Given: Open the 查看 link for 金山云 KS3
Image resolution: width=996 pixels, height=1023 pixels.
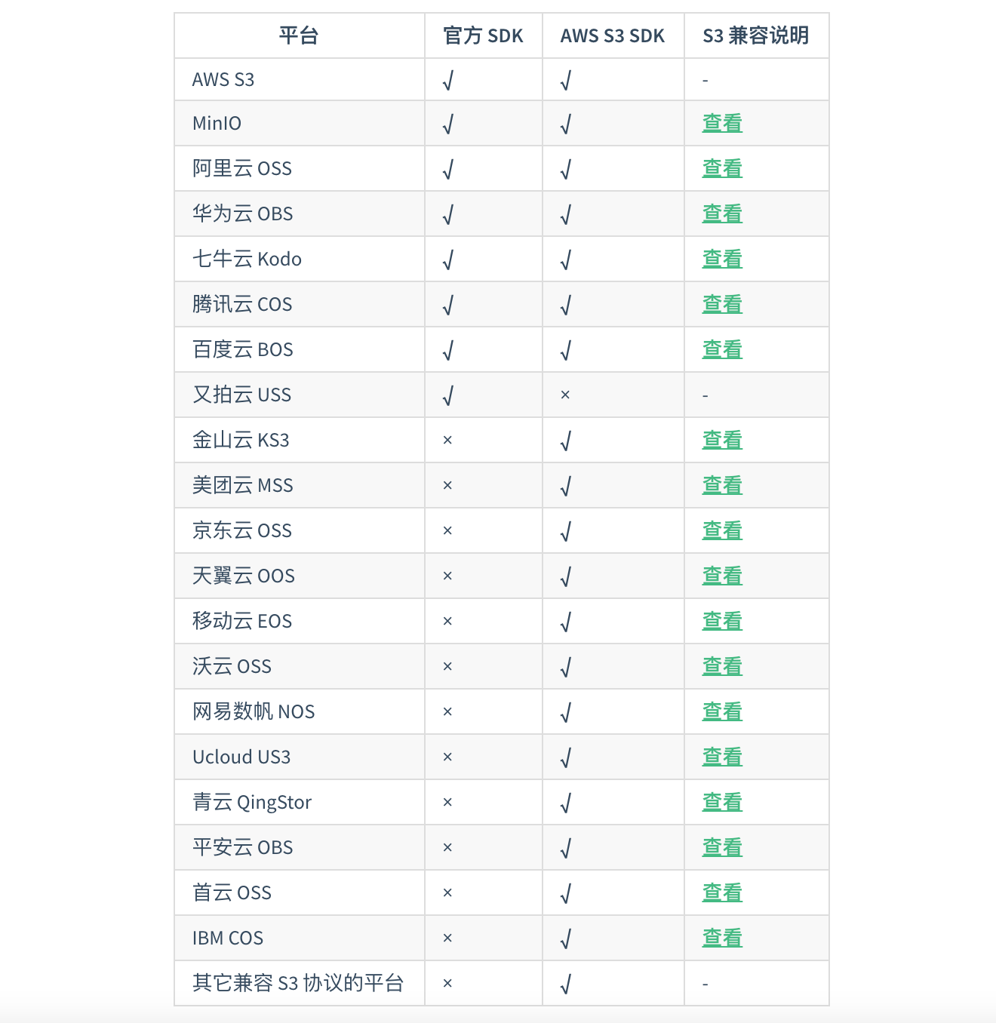Looking at the screenshot, I should (x=722, y=440).
